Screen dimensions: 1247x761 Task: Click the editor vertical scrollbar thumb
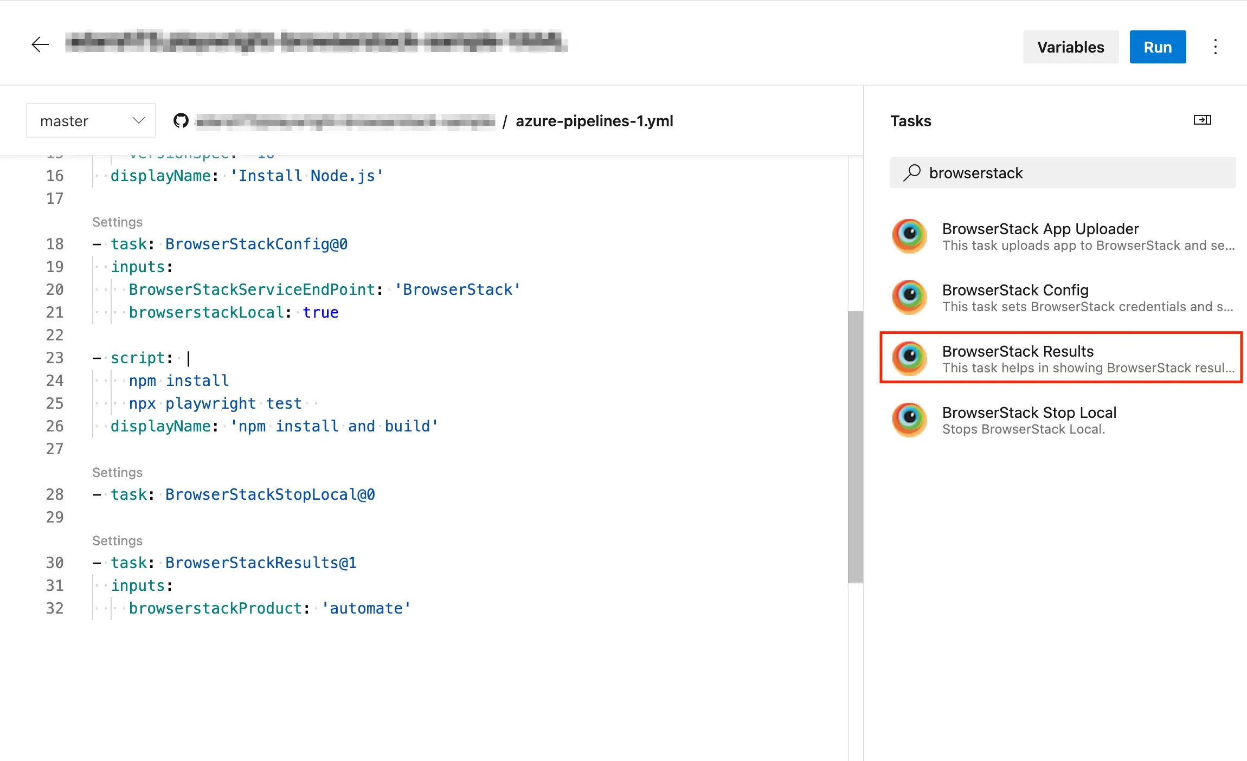point(855,447)
